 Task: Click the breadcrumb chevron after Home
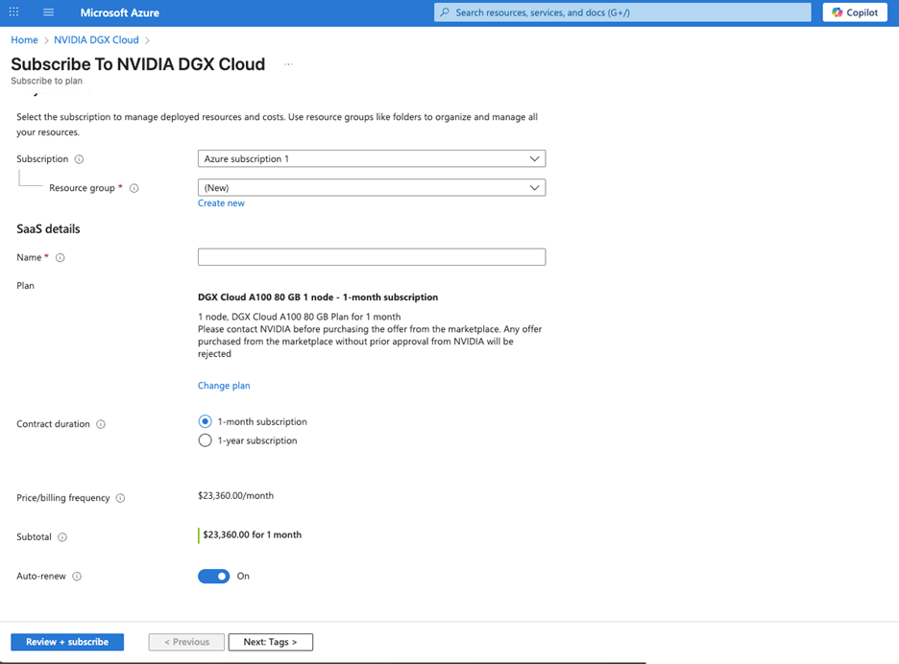pos(46,40)
